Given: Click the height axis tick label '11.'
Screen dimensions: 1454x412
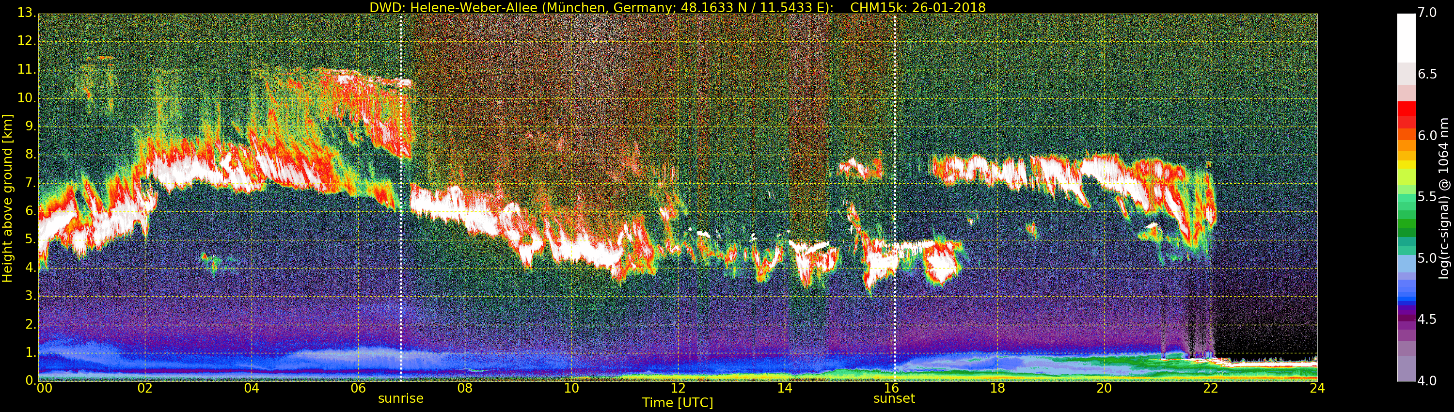Looking at the screenshot, I should [x=27, y=69].
